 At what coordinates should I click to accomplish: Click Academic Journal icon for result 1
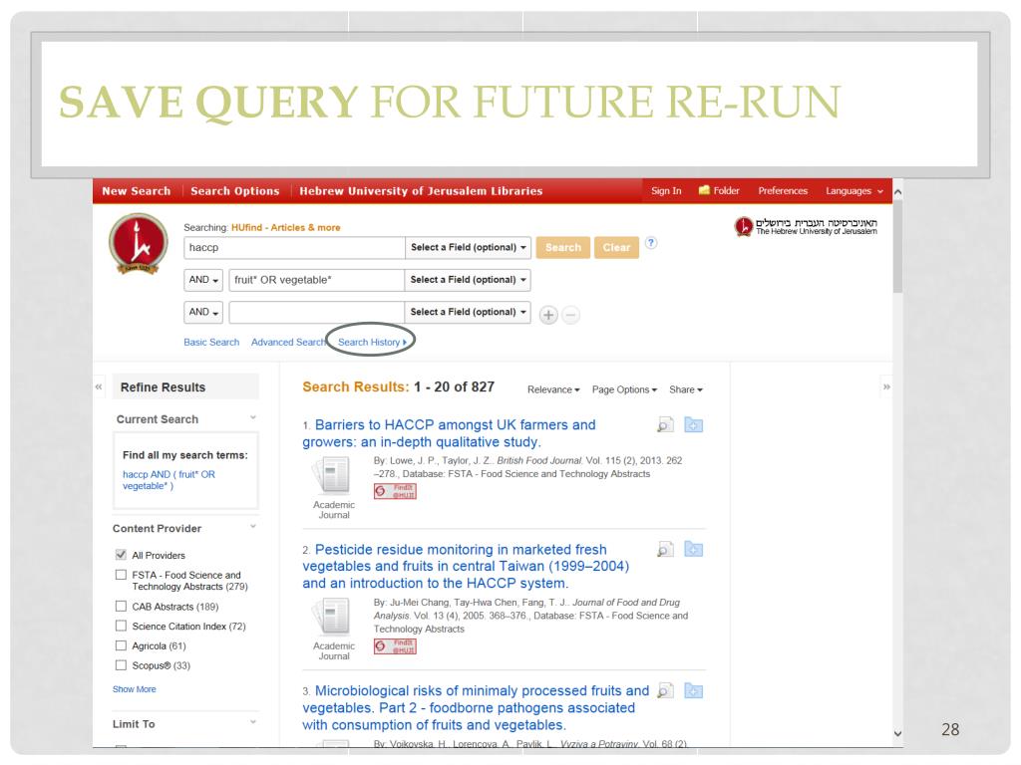333,475
